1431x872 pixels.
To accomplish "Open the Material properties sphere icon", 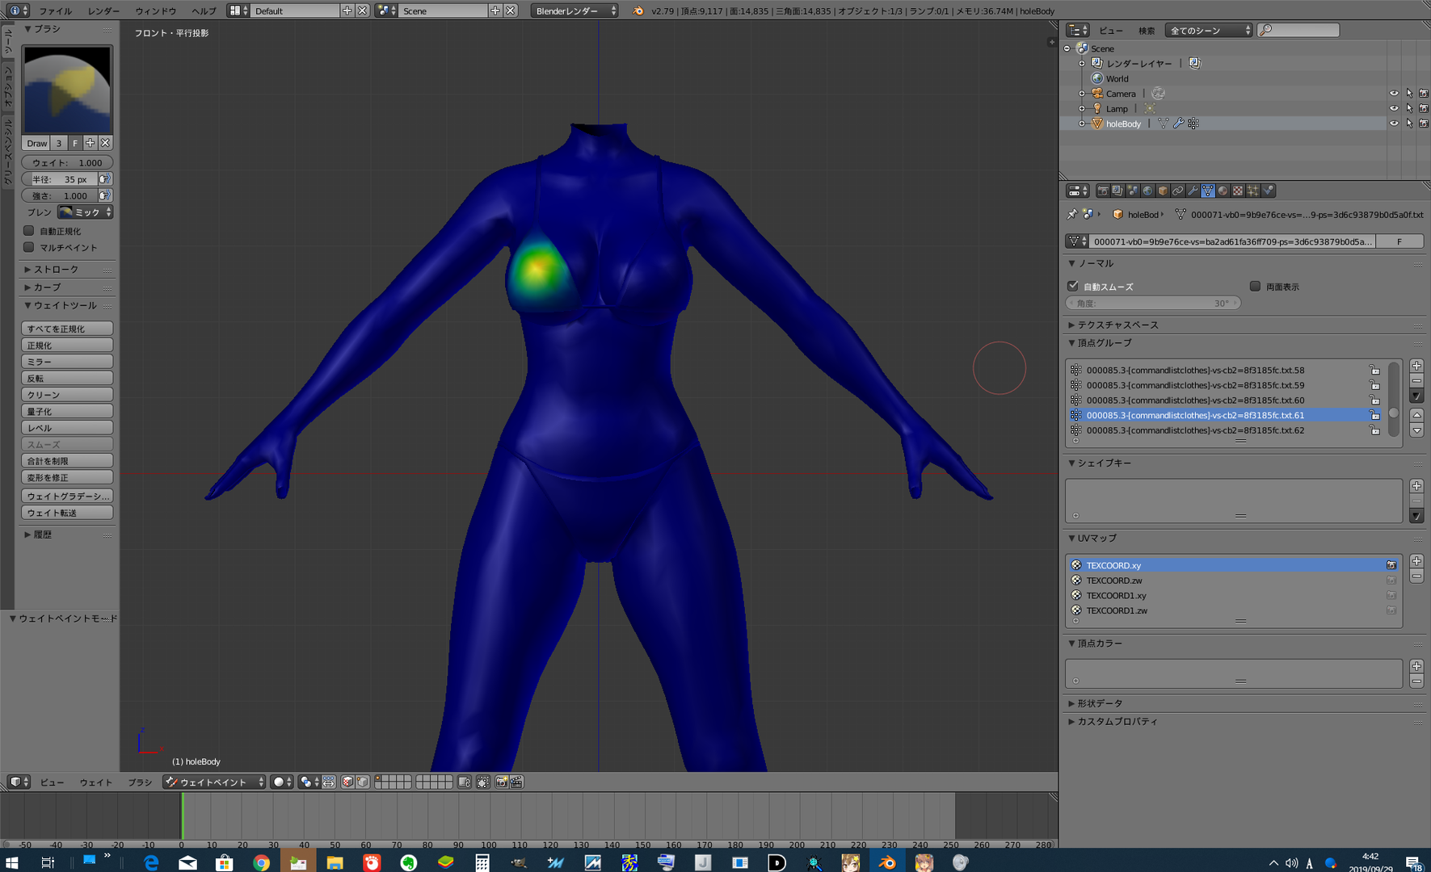I will pyautogui.click(x=1223, y=191).
